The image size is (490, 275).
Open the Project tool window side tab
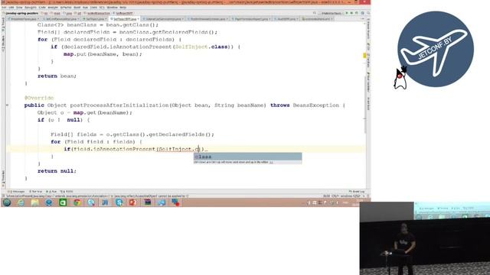[3, 24]
